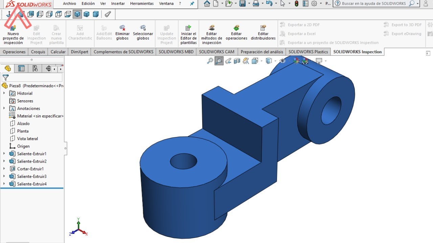This screenshot has height=243, width=433.
Task: Expand the Saliente-Extruir1 feature
Action: coord(4,154)
